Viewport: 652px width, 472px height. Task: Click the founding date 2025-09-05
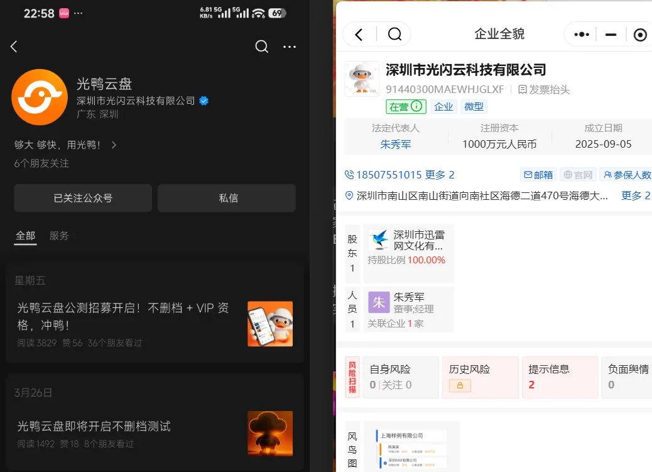[603, 144]
